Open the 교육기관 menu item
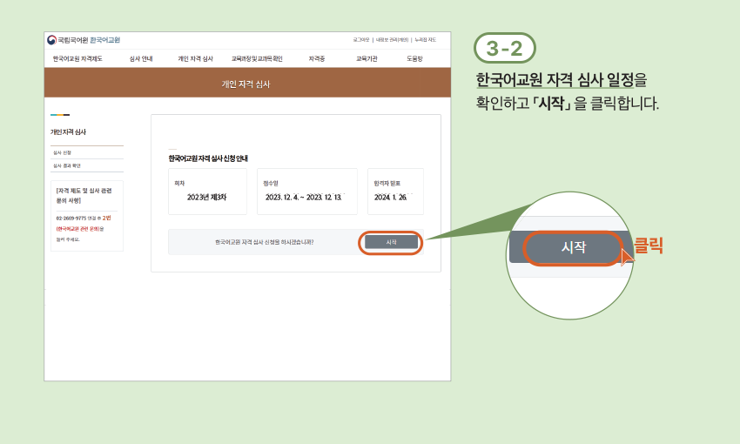 (367, 59)
